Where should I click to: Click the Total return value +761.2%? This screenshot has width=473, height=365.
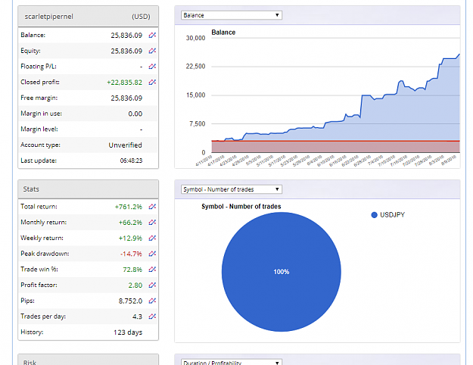point(129,207)
